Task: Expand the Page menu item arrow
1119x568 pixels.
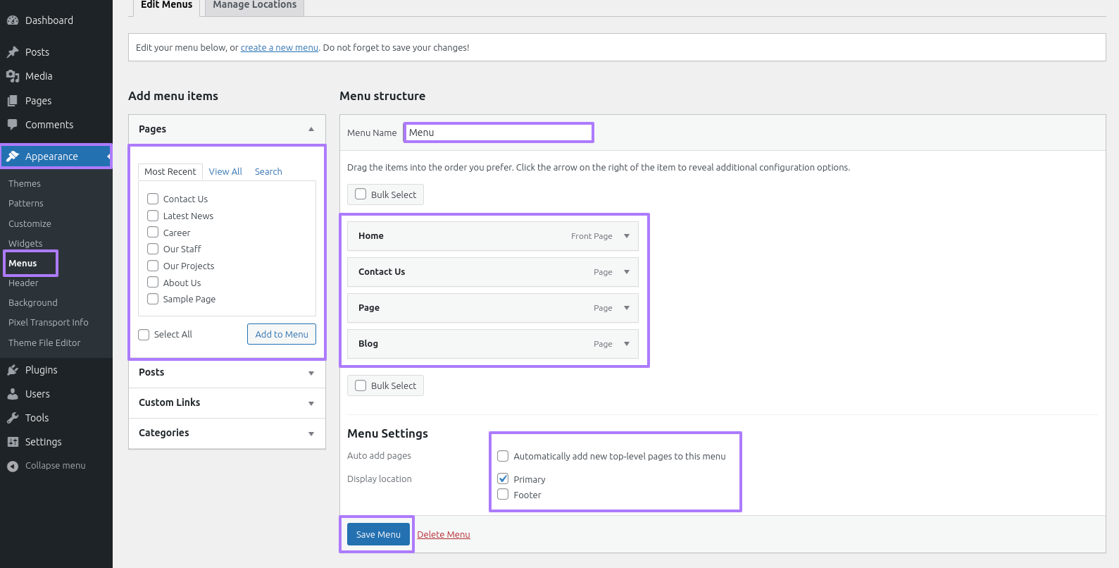Action: click(x=627, y=308)
